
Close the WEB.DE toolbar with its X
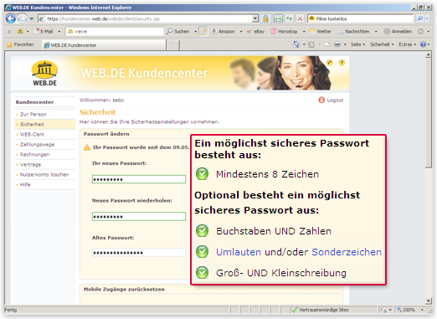click(9, 32)
